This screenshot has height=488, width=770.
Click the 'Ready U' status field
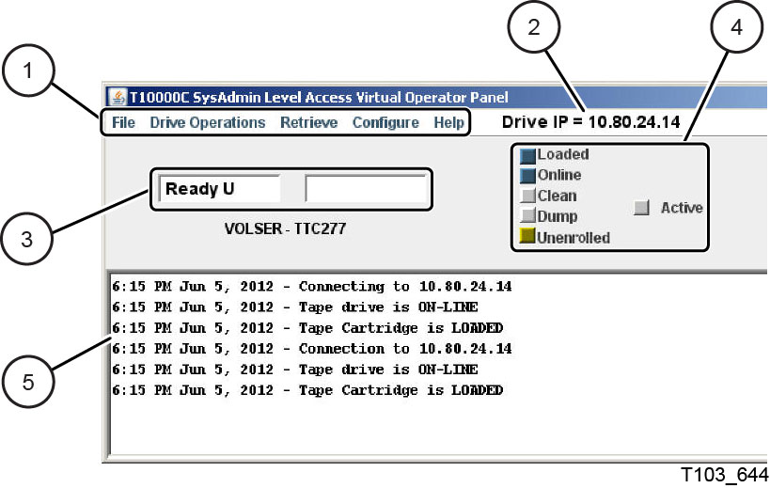point(219,189)
